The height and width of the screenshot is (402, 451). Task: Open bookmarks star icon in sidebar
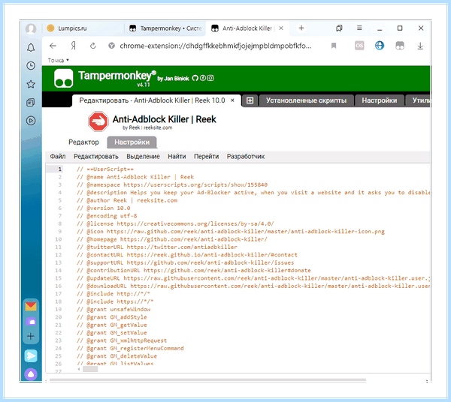31,84
